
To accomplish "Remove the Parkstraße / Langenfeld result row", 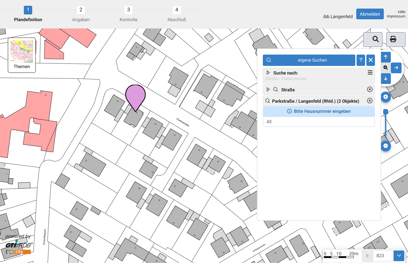I will coord(370,101).
